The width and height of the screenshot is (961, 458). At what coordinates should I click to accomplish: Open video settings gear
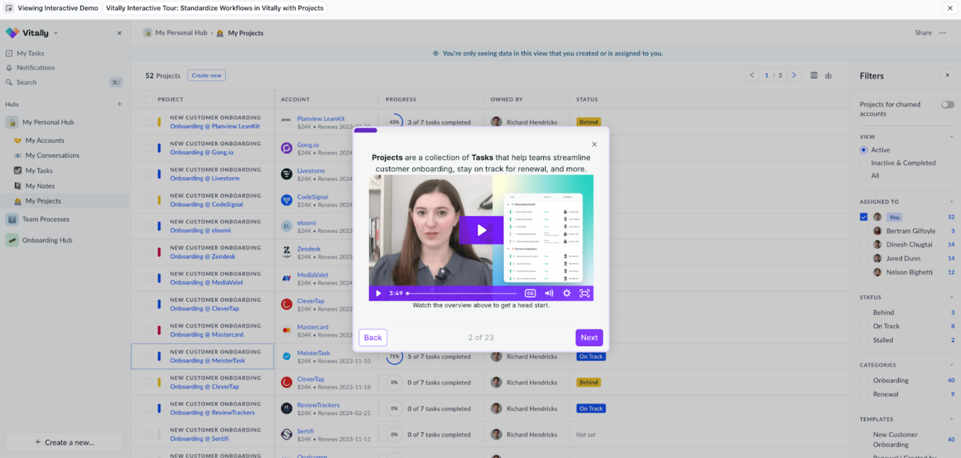click(567, 293)
